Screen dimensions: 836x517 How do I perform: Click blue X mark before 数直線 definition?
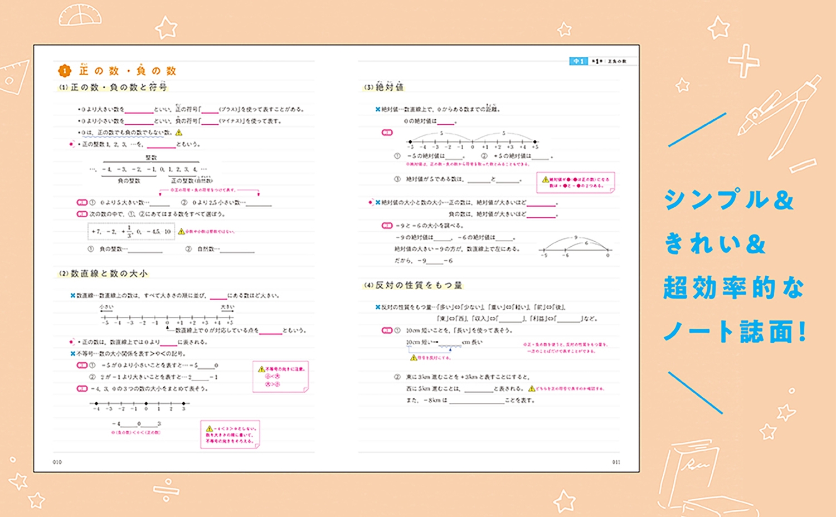(72, 295)
